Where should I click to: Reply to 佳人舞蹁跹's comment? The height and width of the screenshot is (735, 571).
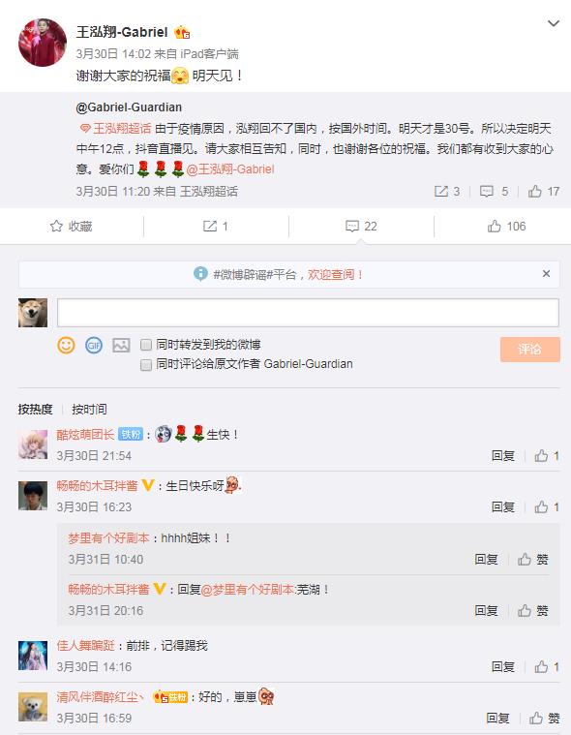tap(502, 666)
